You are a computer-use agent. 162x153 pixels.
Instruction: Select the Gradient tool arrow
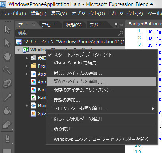click(x=7, y=125)
